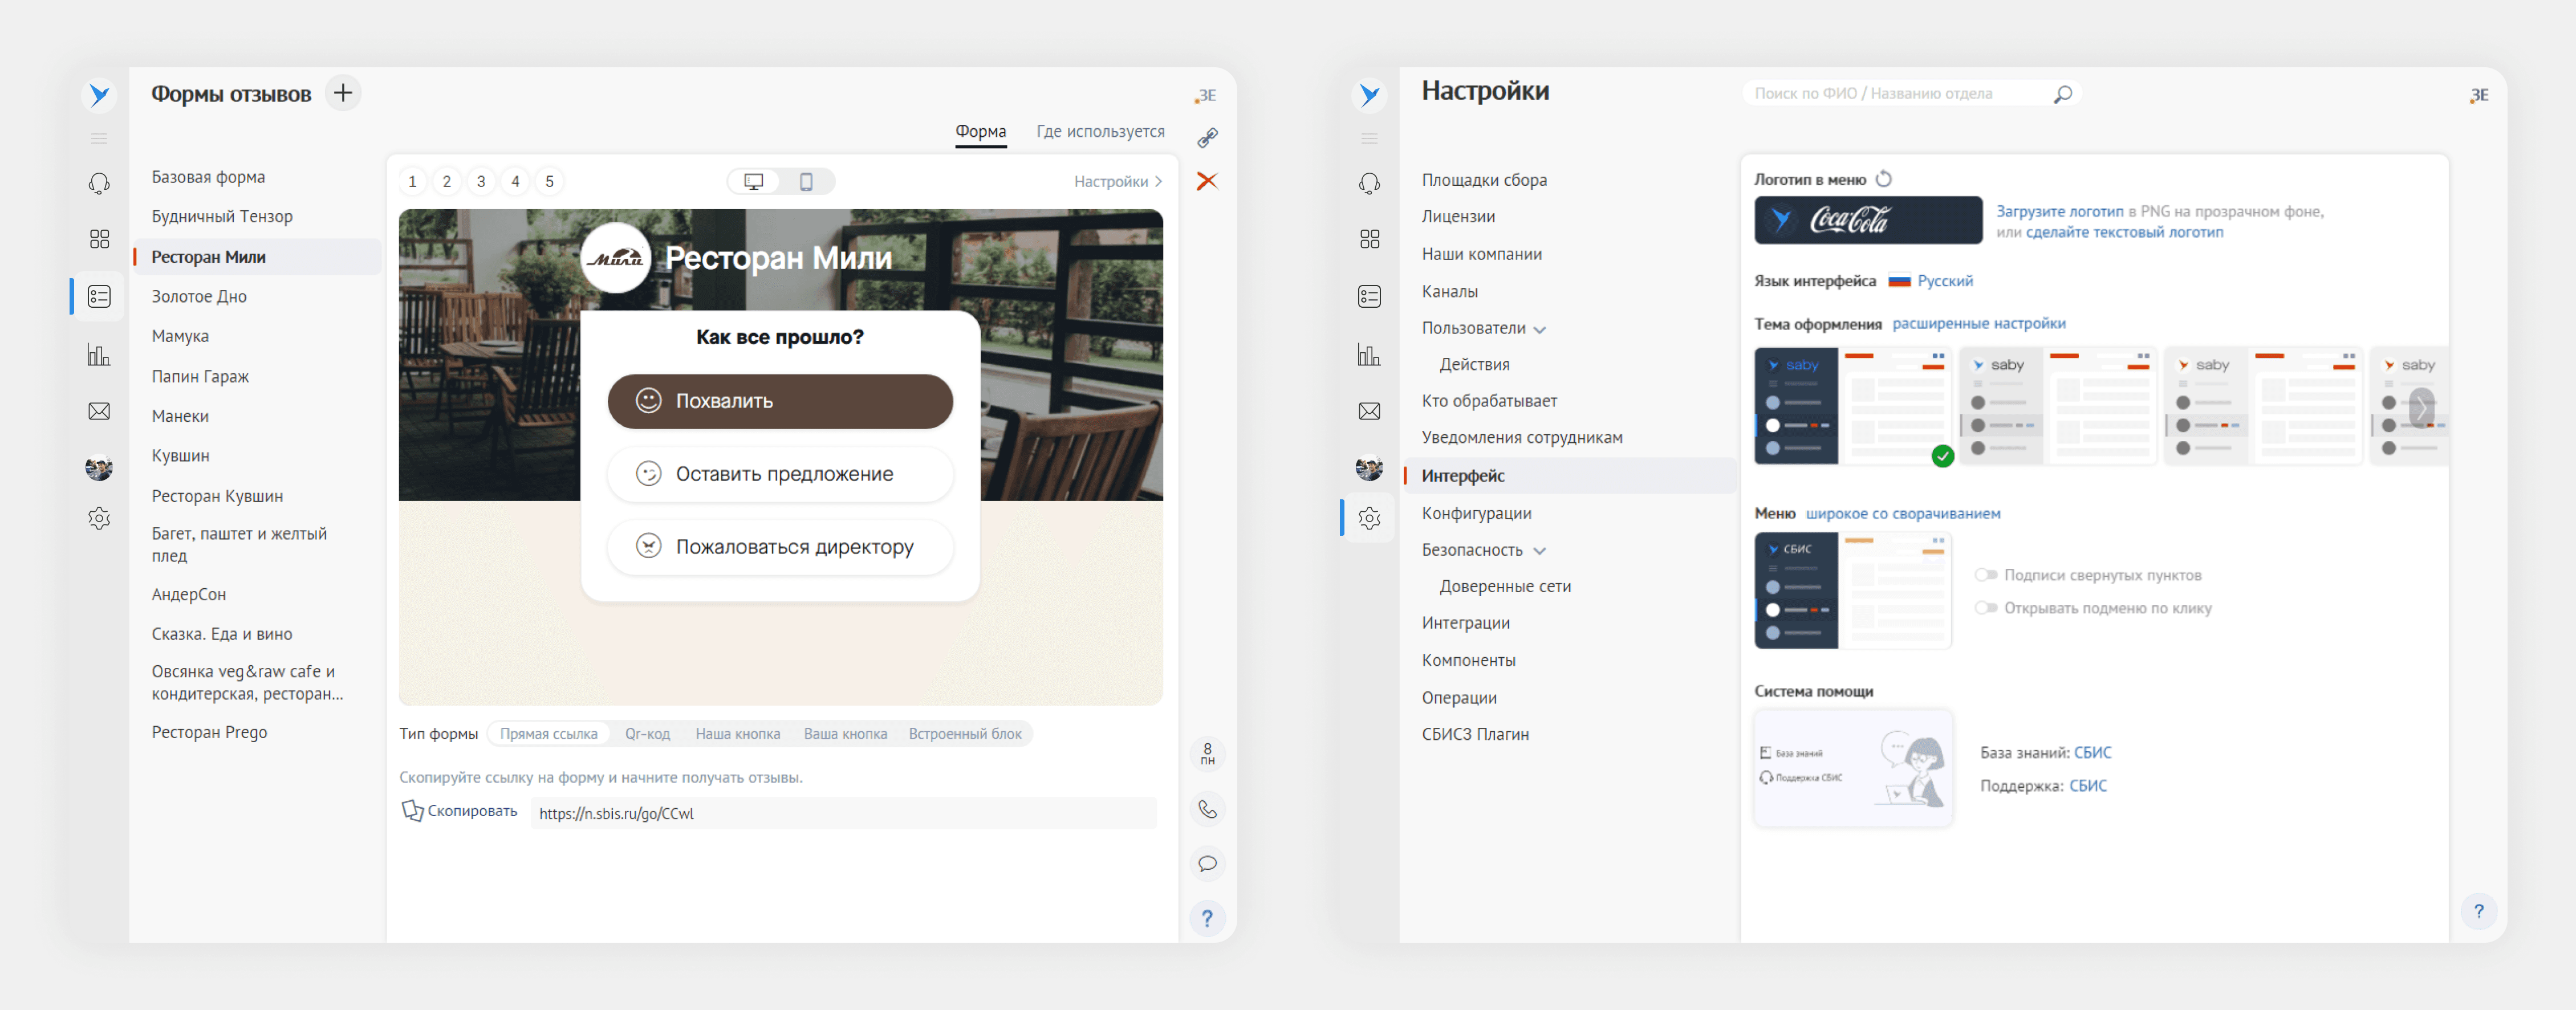Collapse the Пользователи section chevron

click(x=1540, y=329)
